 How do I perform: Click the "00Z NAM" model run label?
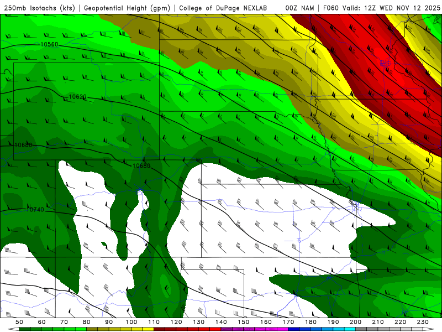[x=299, y=8]
